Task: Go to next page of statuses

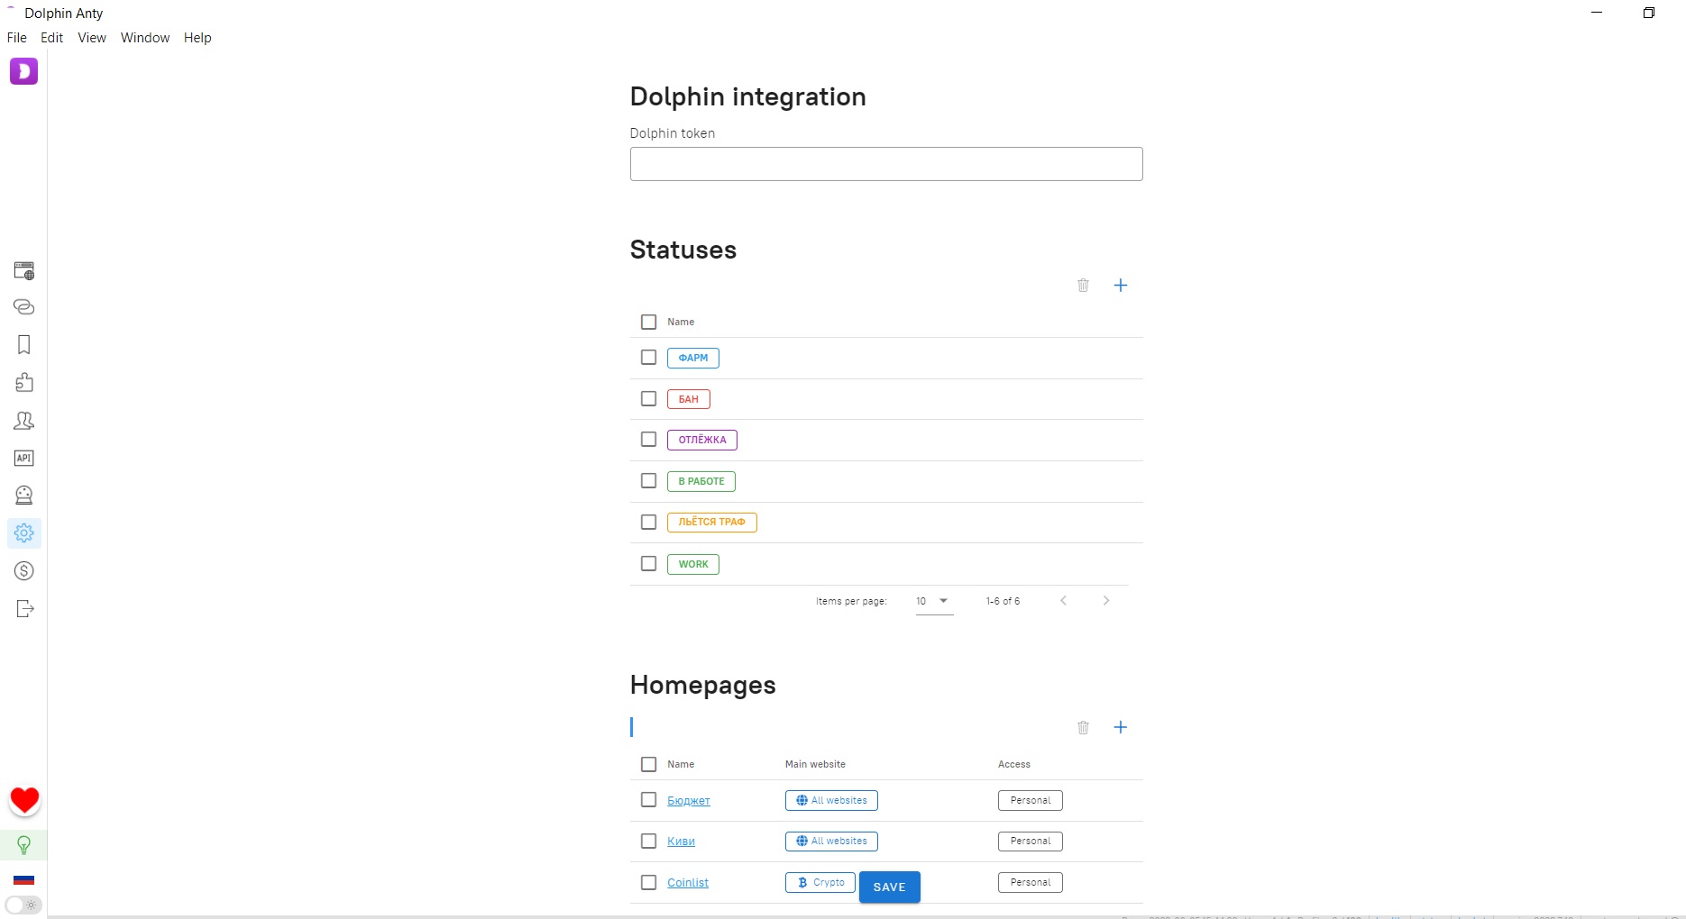Action: coord(1106,601)
